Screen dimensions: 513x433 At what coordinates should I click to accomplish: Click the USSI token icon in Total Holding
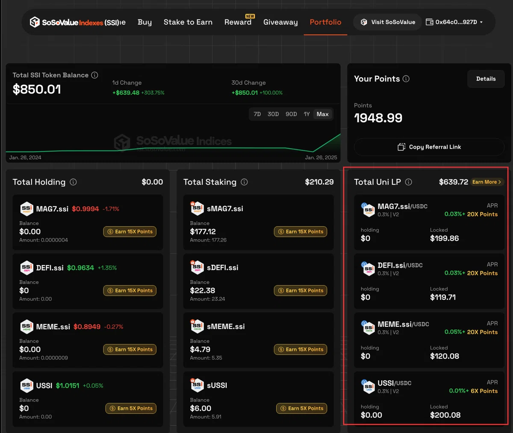click(x=27, y=385)
